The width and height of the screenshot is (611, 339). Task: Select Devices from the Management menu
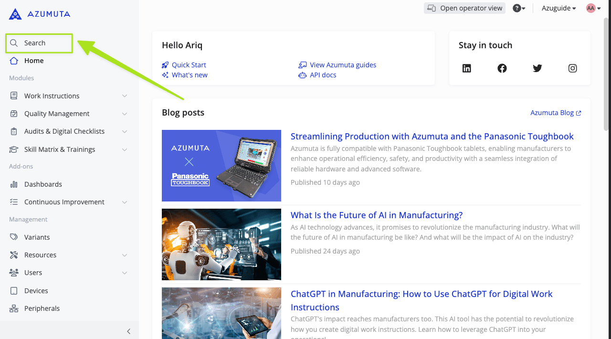36,291
